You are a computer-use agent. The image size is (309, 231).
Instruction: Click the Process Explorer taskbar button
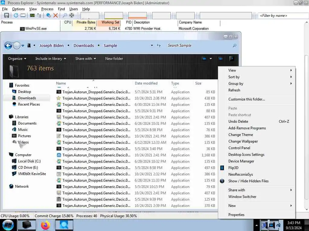click(64, 225)
